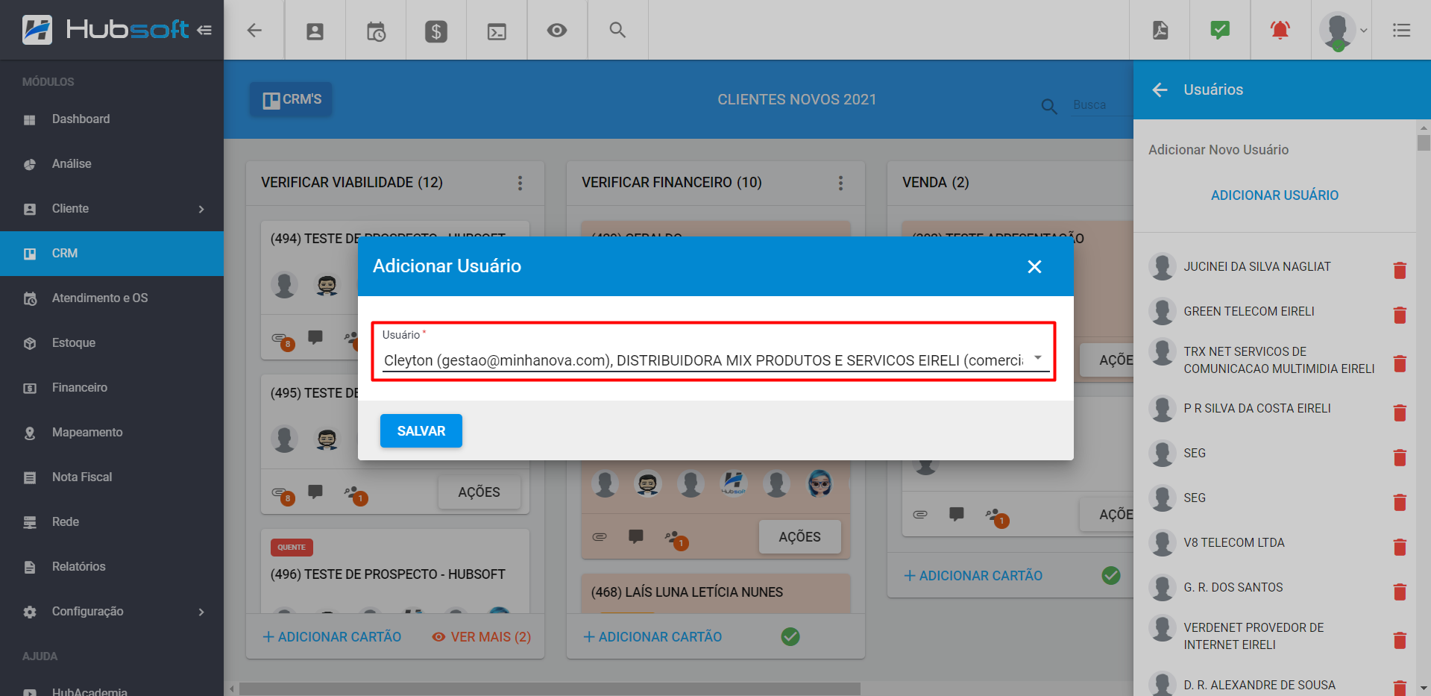1431x696 pixels.
Task: Open Relatórios module in sidebar
Action: coord(112,567)
